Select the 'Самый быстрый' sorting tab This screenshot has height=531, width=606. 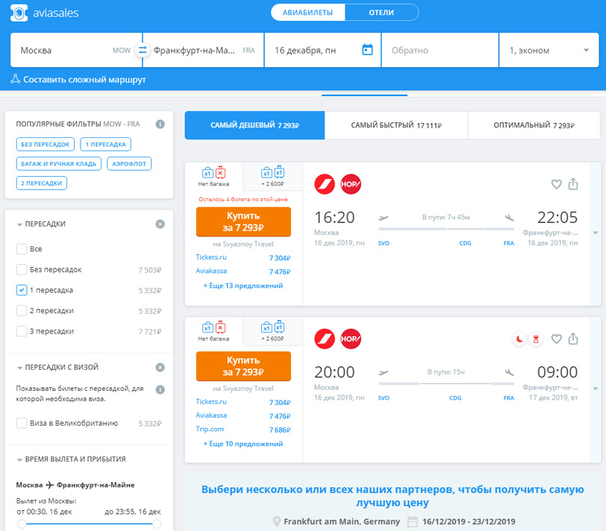tap(396, 125)
